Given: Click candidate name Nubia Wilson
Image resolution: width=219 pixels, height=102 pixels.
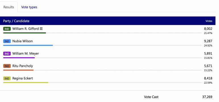Looking at the screenshot, I should click(22, 41).
